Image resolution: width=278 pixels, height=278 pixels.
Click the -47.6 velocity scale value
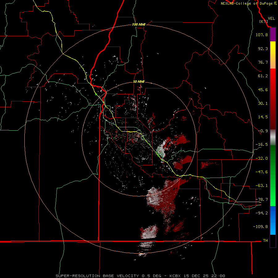pos(262,172)
